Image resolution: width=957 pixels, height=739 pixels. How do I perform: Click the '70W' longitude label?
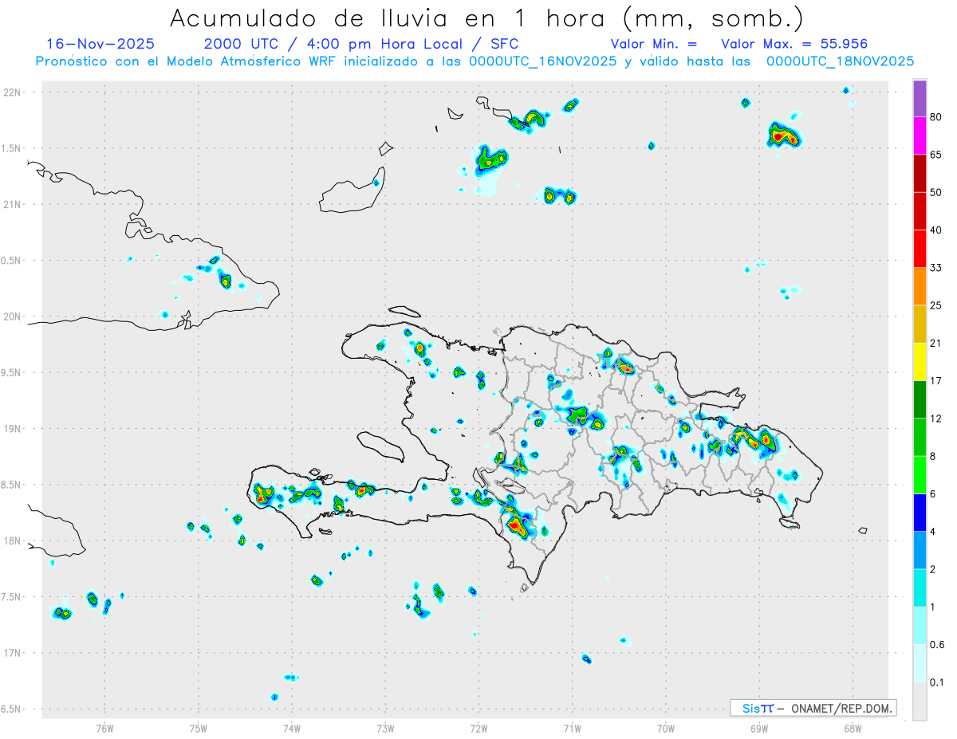point(666,728)
